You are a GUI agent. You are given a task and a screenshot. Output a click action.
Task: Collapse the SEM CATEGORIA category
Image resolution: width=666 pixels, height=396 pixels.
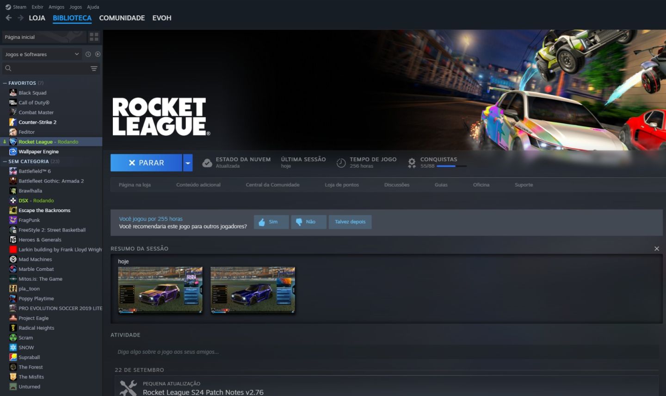click(5, 162)
